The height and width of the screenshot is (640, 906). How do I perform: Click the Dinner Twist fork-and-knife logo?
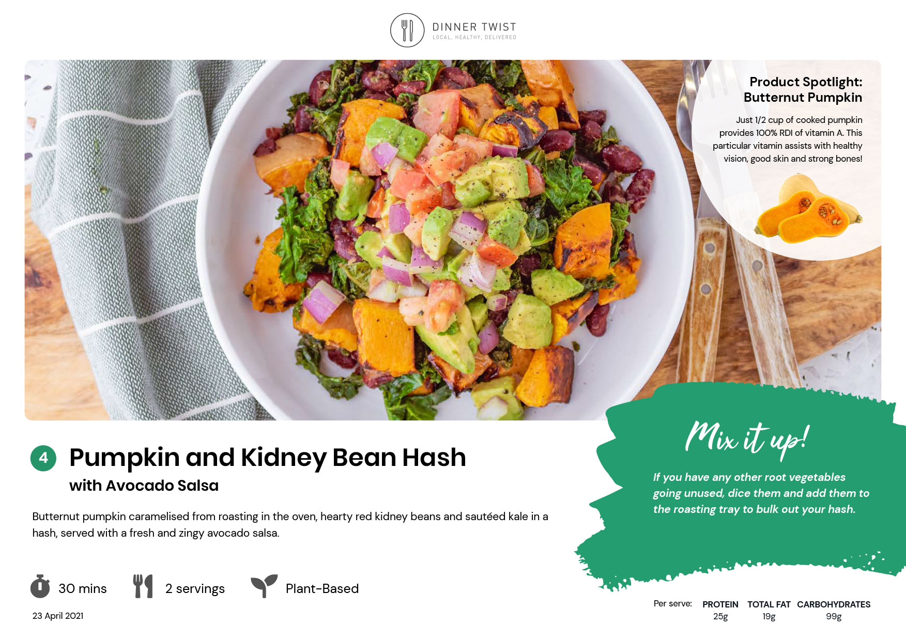pyautogui.click(x=407, y=30)
